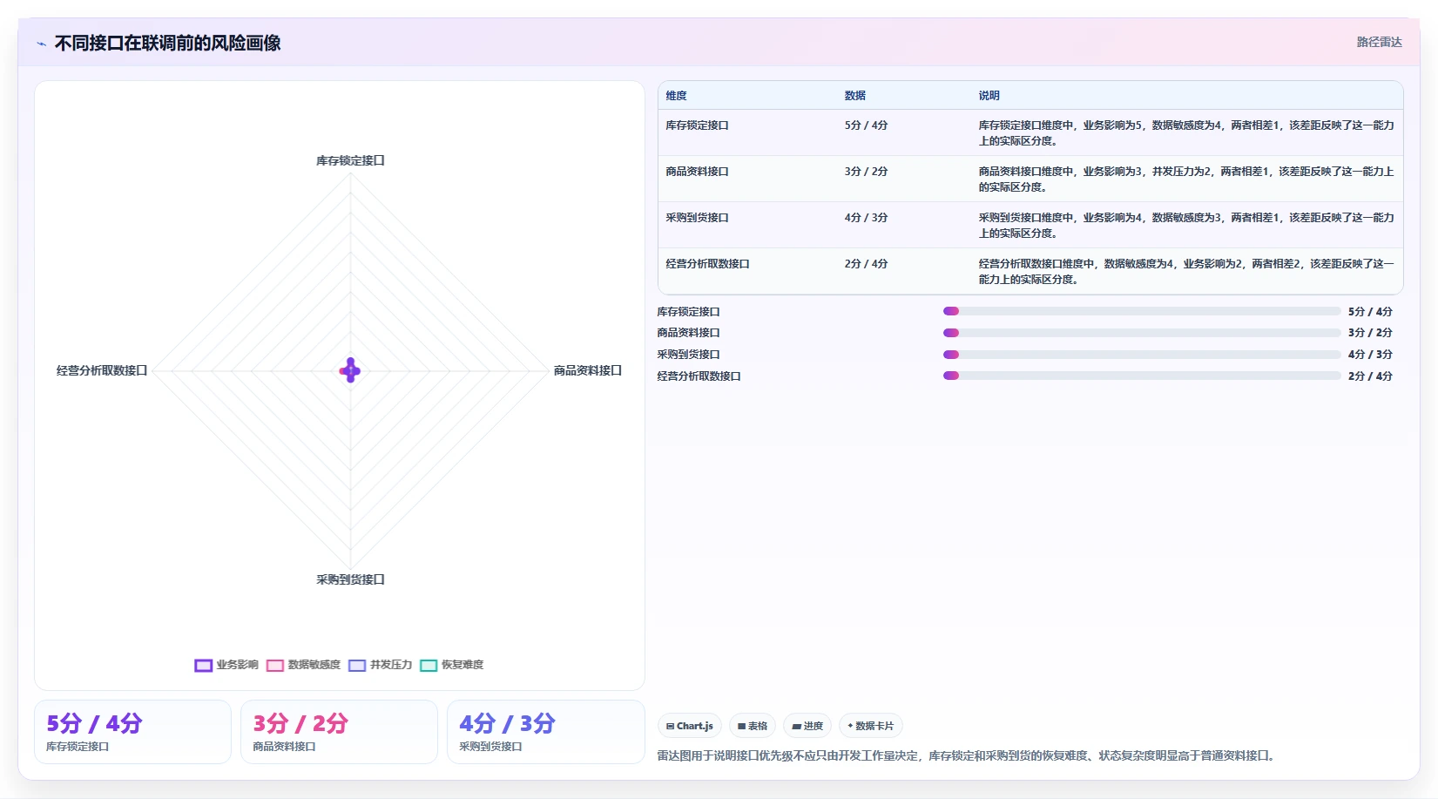Click the data point cluster at the radar center
Screen dimensions: 1438x799
350,370
